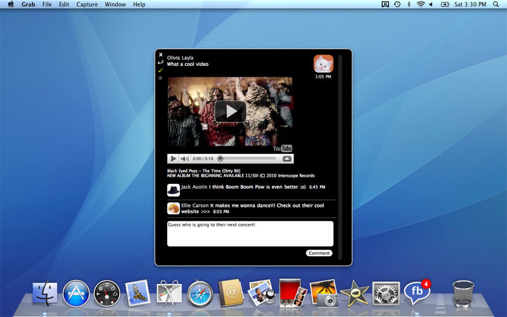Open the Wi-Fi menu bar icon
This screenshot has width=507, height=317.
(420, 4)
